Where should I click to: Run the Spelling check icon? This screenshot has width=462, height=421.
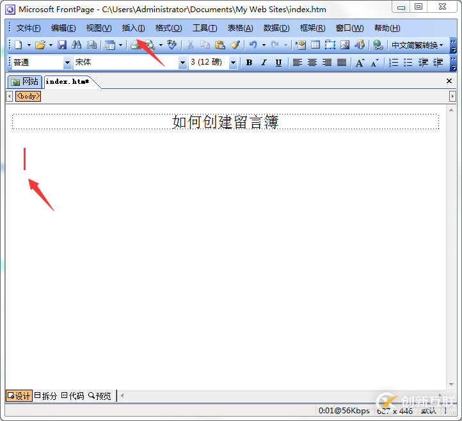click(x=171, y=45)
